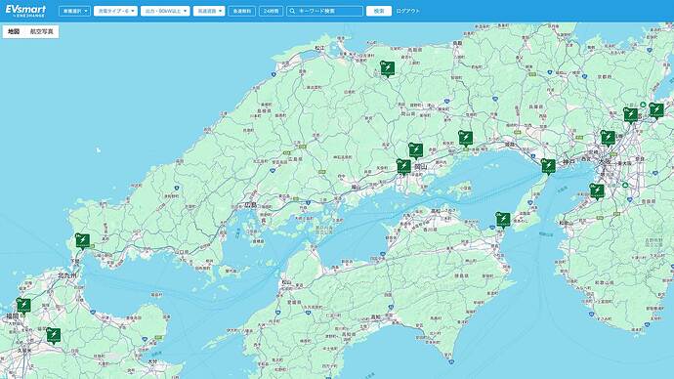Select charger marker at Akashi strait near Kobe
This screenshot has width=674, height=379.
(x=548, y=166)
